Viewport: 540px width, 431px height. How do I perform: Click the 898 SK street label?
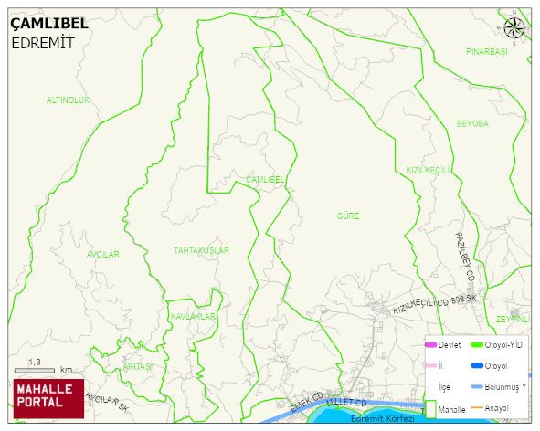point(463,300)
